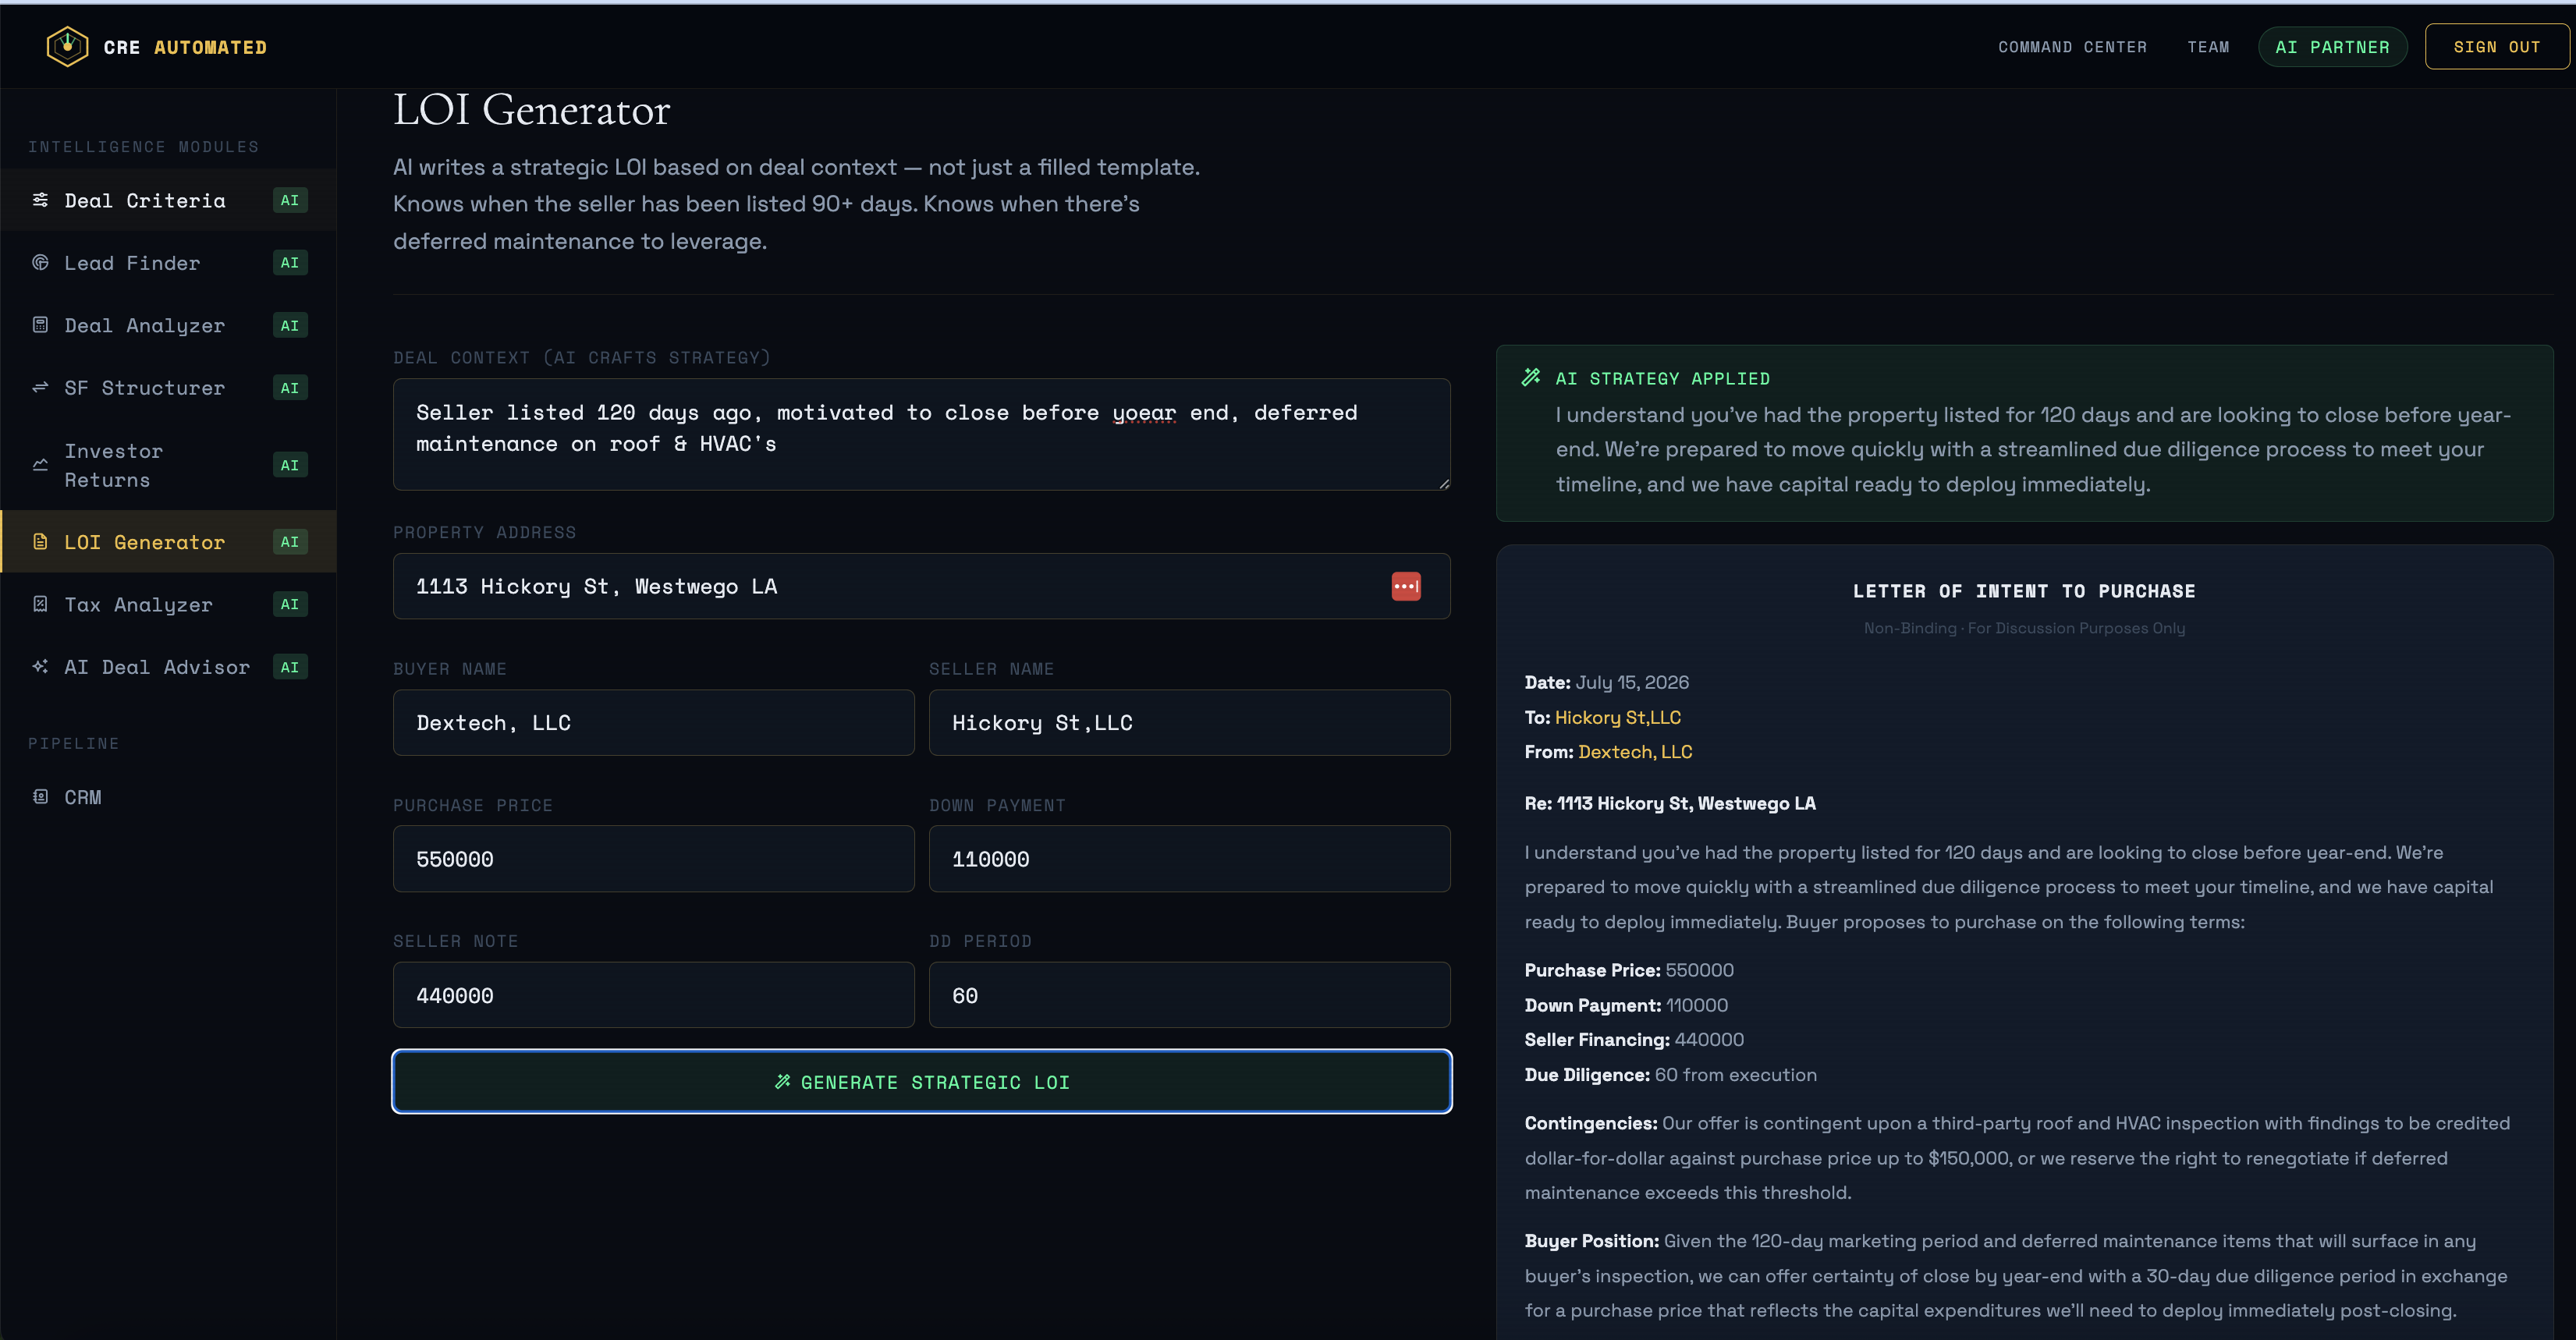The image size is (2576, 1340).
Task: Click into the Deal Context text area
Action: click(921, 434)
